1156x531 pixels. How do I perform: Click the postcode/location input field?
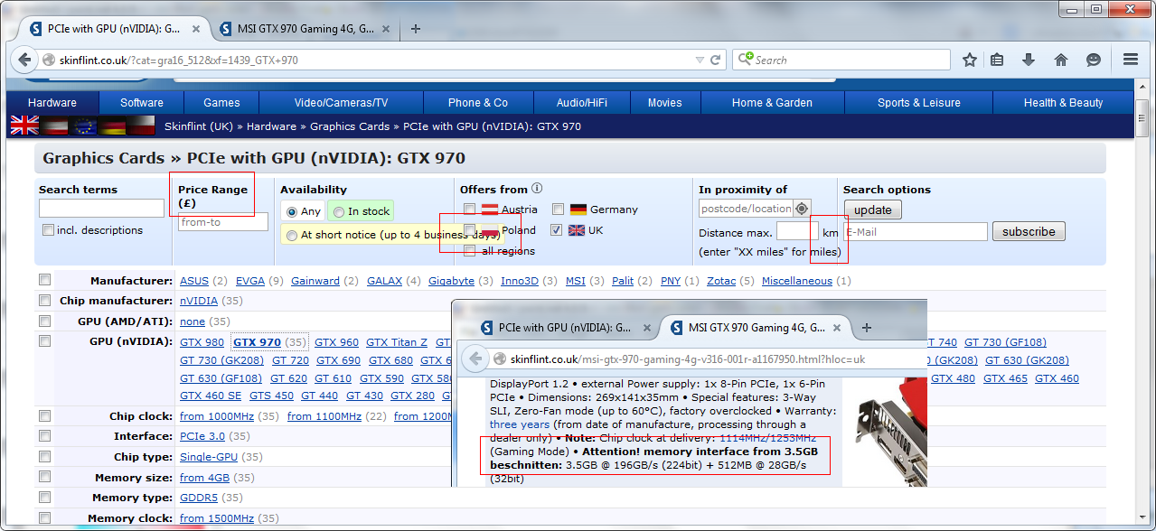747,209
